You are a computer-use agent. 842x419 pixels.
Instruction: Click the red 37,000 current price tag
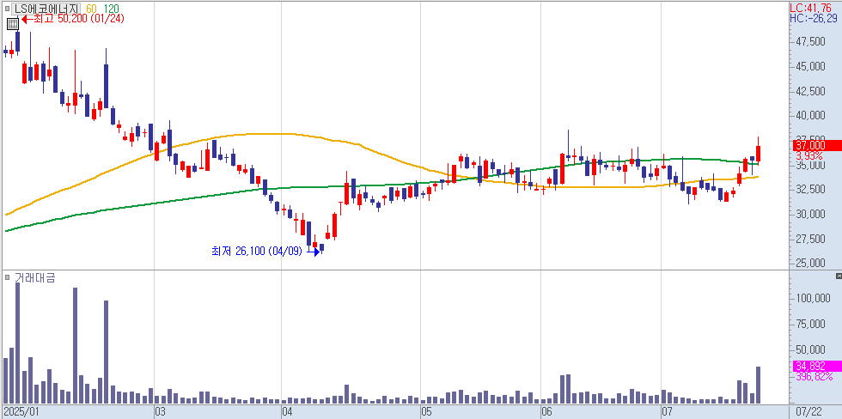click(x=815, y=145)
